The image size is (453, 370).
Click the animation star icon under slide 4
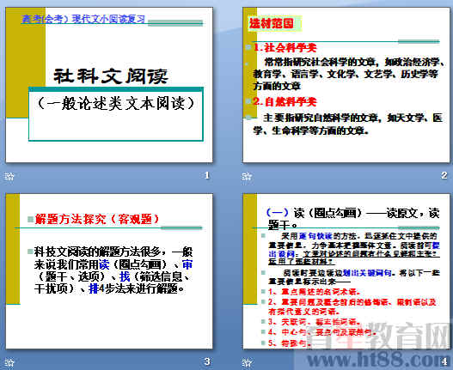pyautogui.click(x=247, y=362)
